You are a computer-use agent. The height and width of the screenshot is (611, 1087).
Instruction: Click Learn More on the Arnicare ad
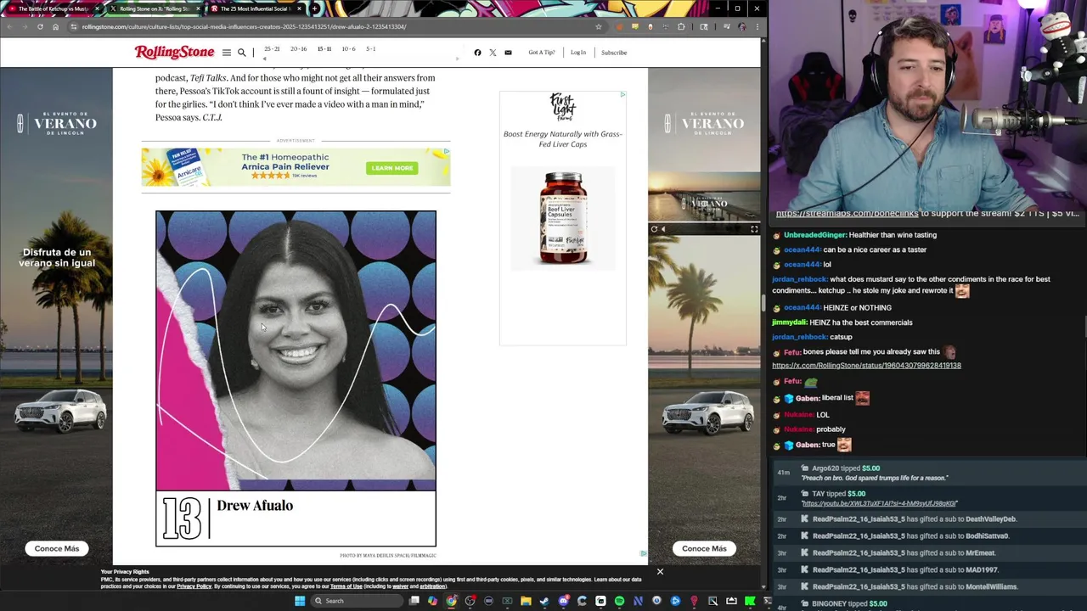[391, 168]
